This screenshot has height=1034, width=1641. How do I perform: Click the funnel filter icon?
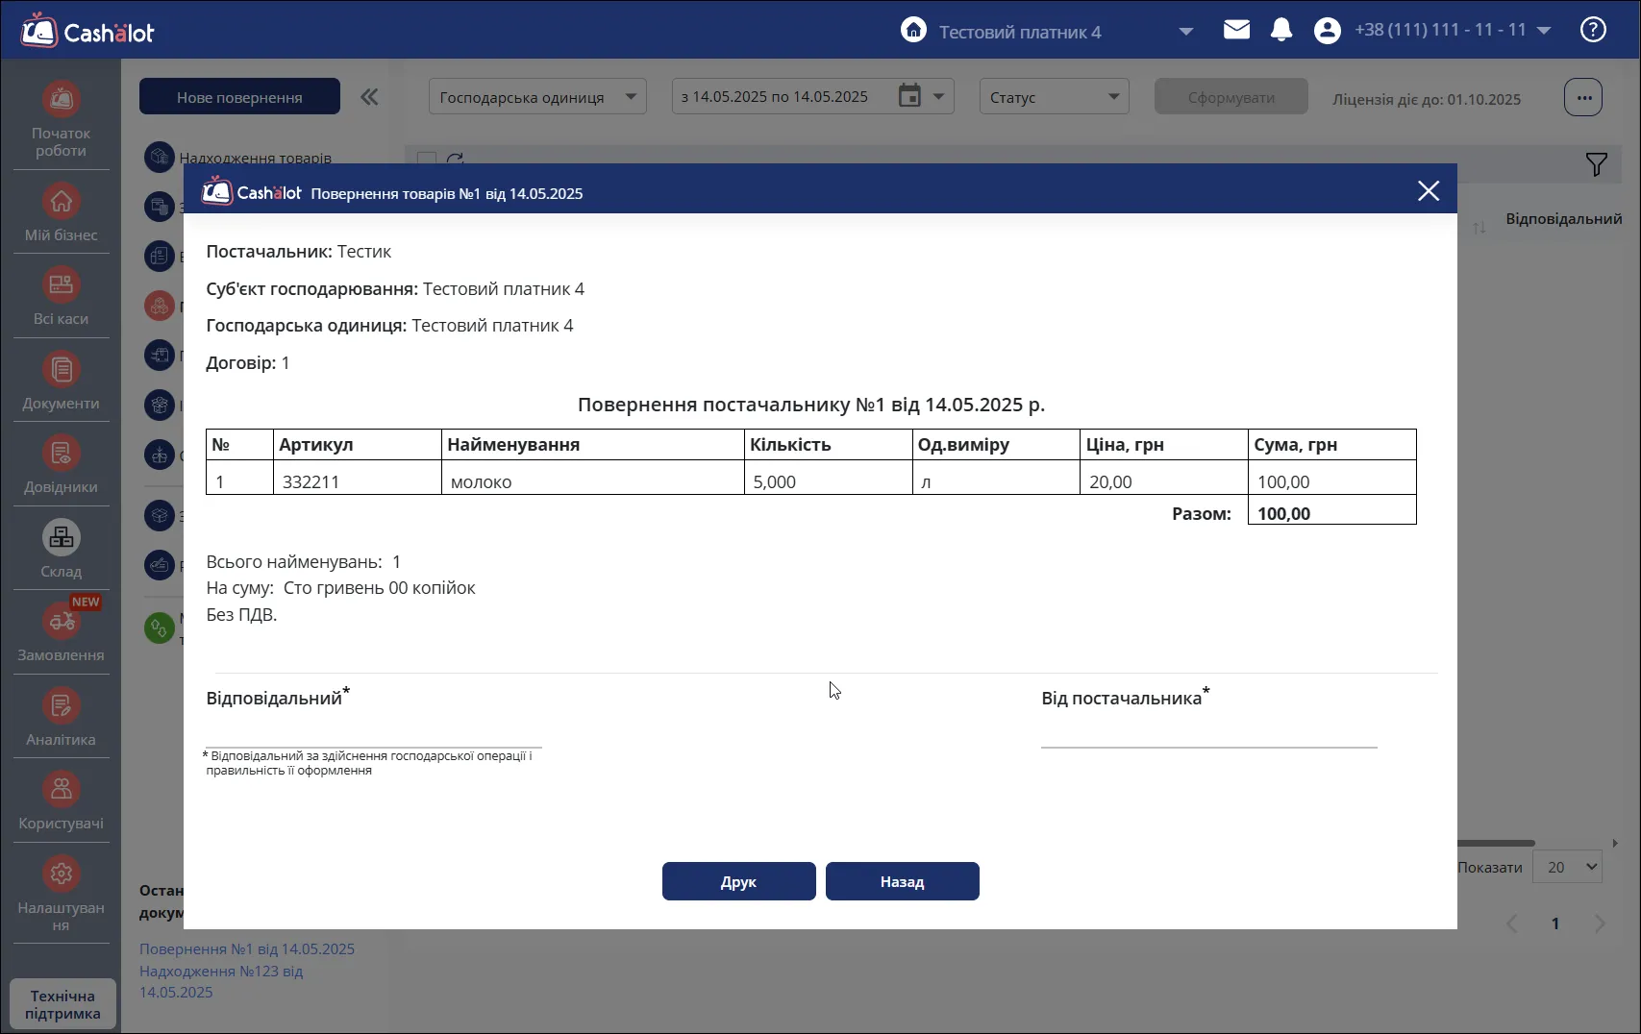click(x=1596, y=164)
